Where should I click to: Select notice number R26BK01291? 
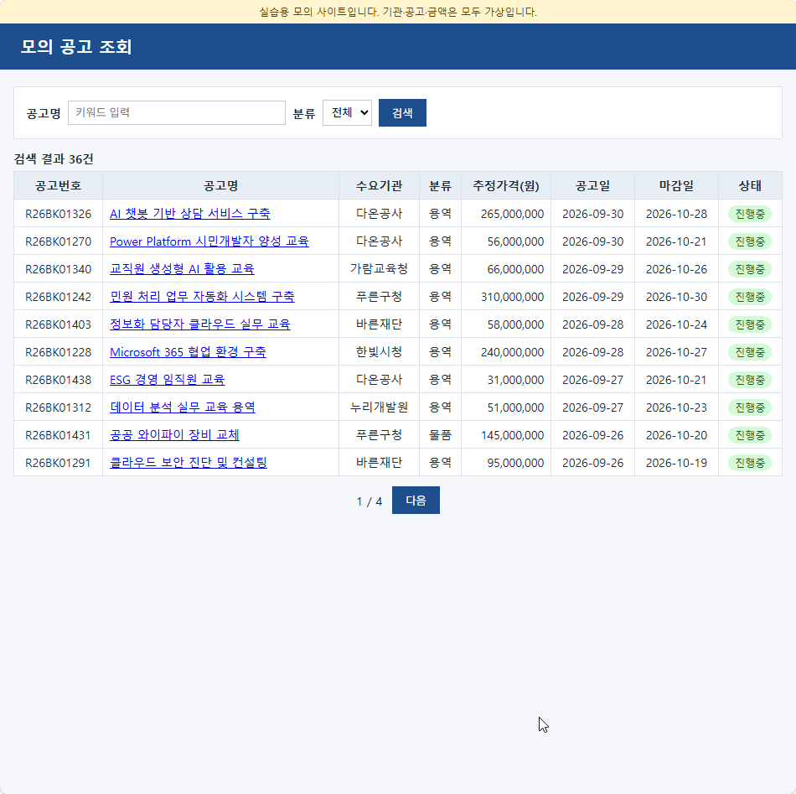[x=59, y=463]
